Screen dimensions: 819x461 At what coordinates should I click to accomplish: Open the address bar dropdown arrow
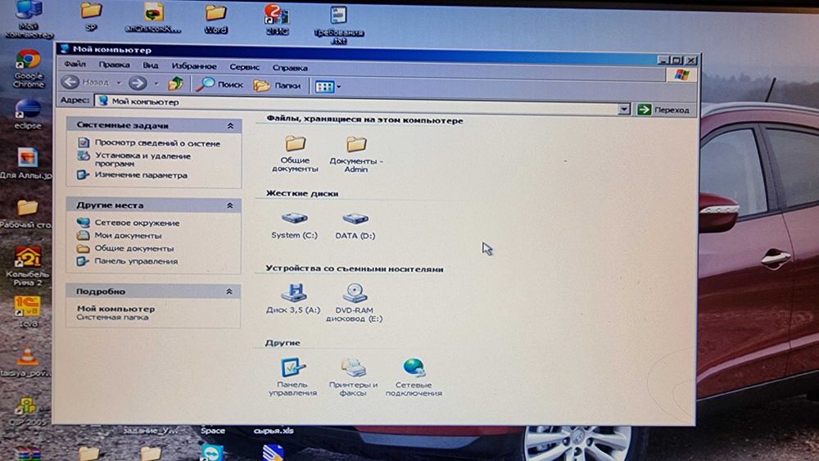point(623,109)
